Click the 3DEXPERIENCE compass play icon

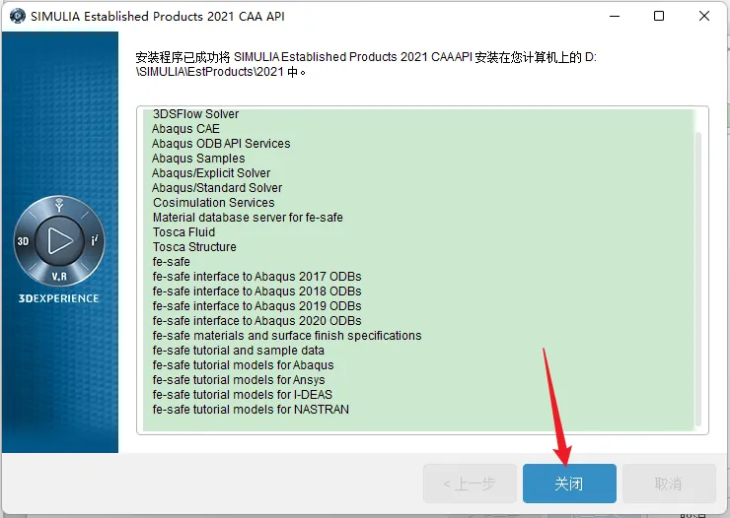[x=60, y=240]
